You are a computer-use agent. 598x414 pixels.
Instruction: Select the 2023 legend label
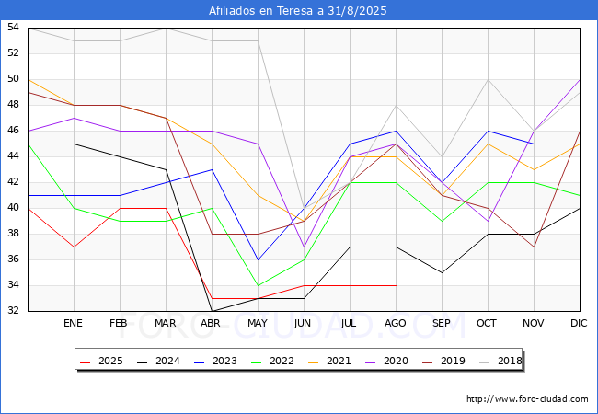[224, 361]
